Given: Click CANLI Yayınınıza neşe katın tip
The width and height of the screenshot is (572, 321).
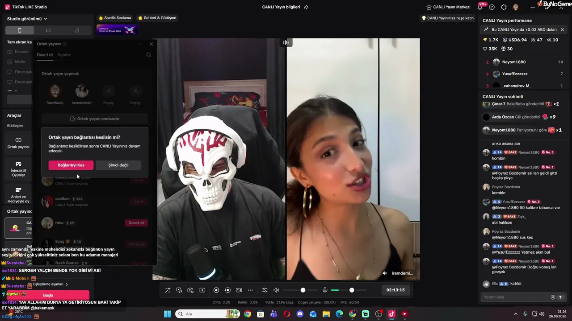Looking at the screenshot, I should pyautogui.click(x=447, y=18).
